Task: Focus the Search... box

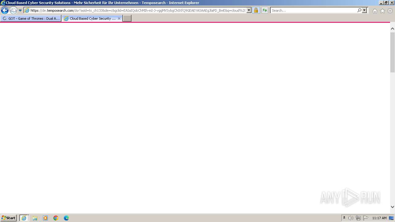Action: [x=313, y=10]
